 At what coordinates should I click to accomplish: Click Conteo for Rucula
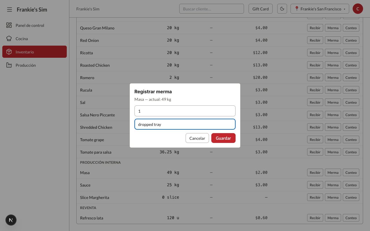click(351, 90)
